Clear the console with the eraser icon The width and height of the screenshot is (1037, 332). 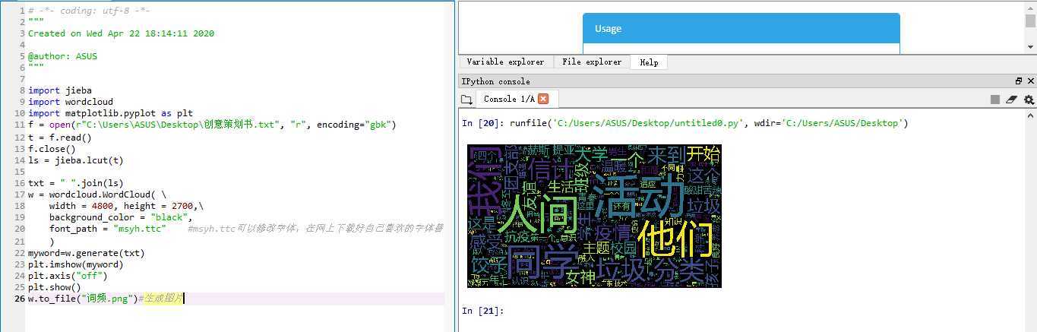1011,100
